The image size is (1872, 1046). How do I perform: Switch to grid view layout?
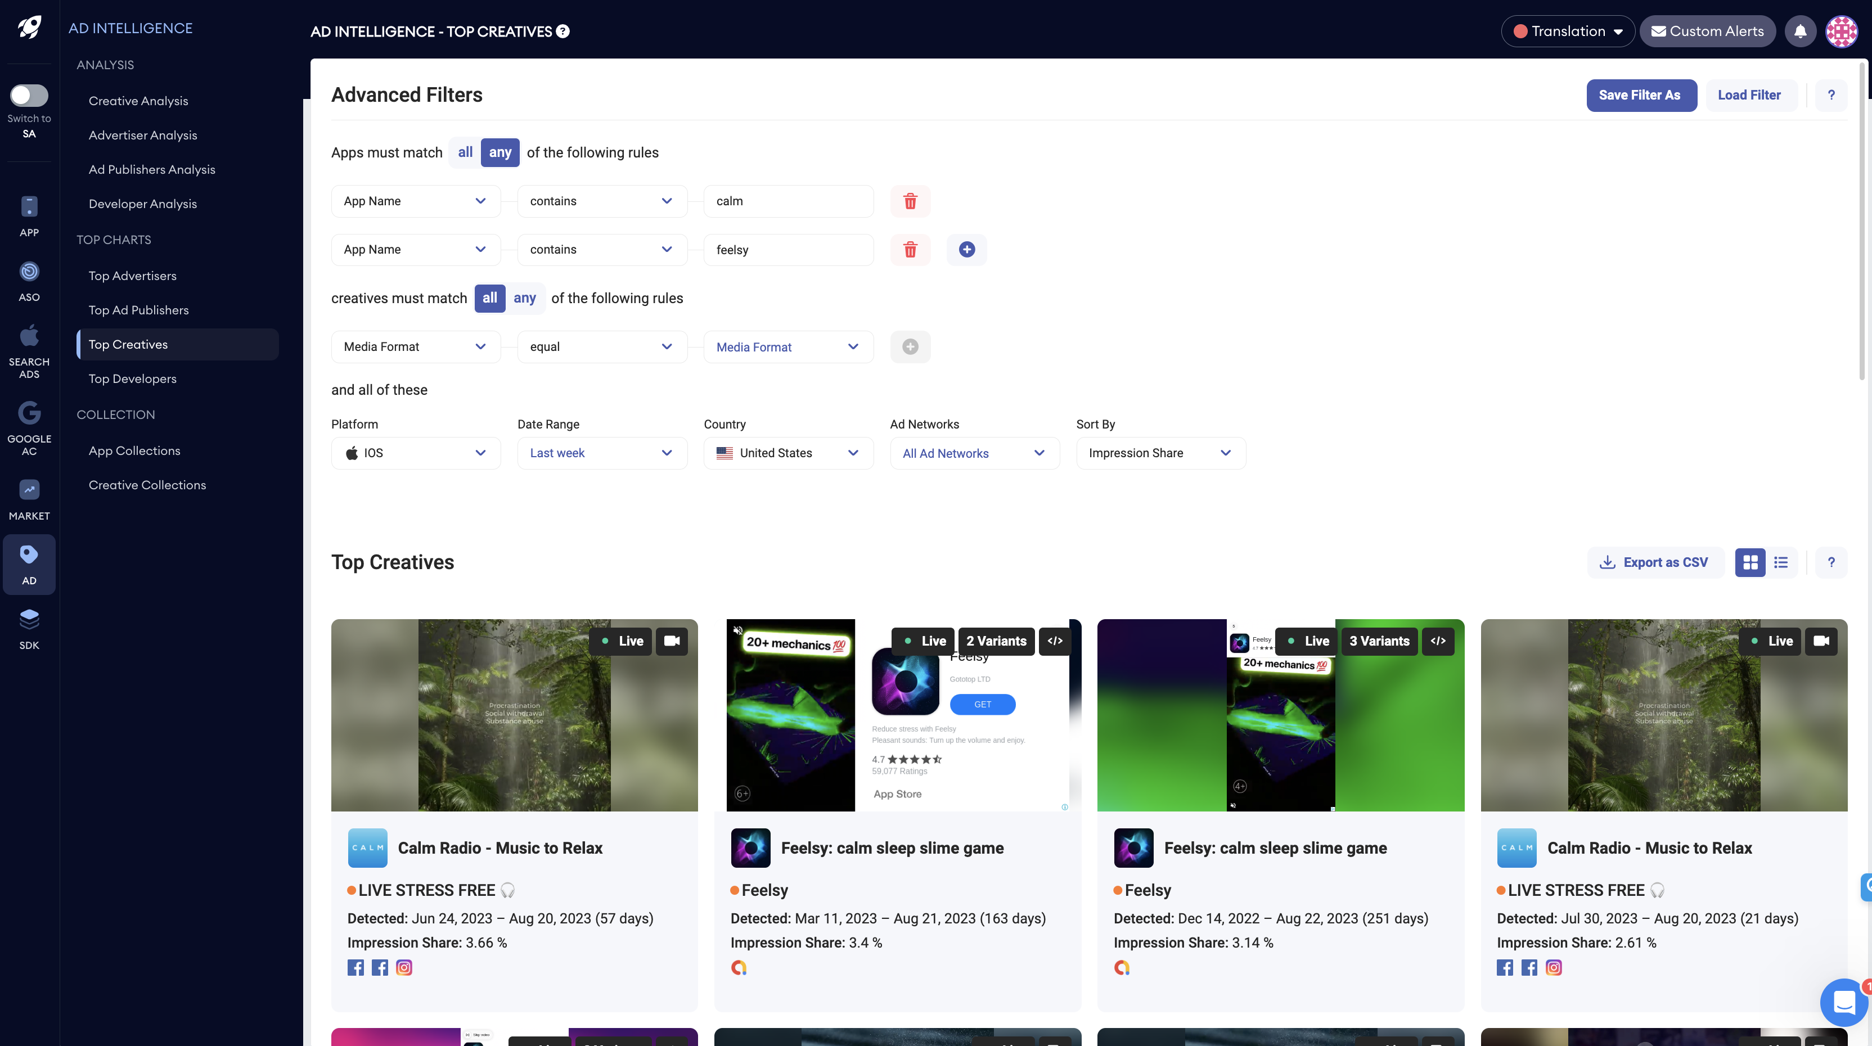(1750, 562)
